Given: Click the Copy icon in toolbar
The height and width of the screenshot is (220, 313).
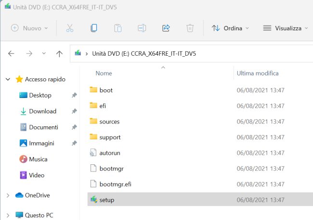Looking at the screenshot, I should (94, 28).
